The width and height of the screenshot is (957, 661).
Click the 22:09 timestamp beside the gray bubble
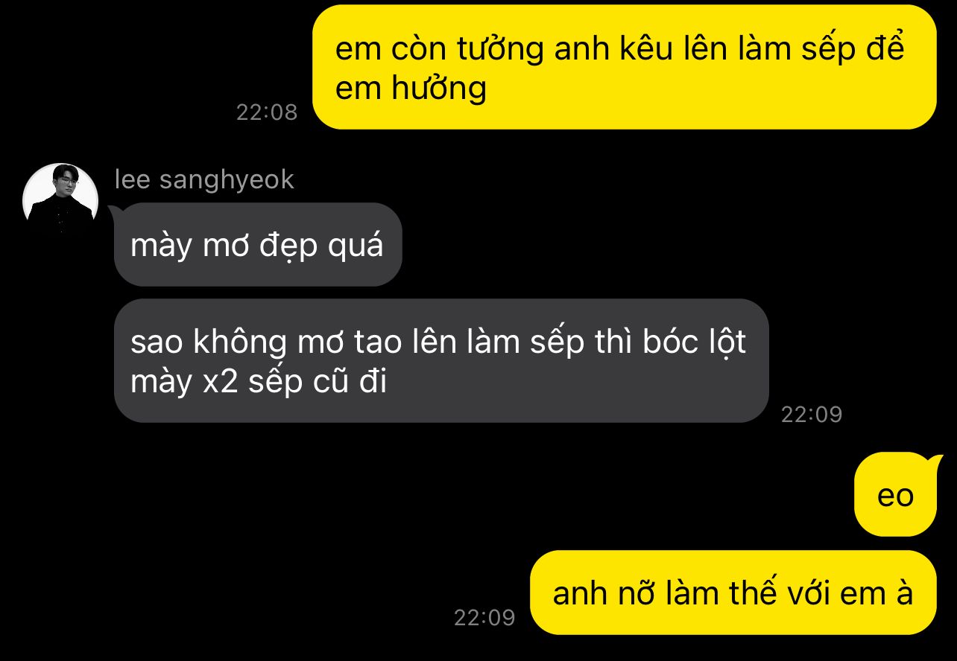tap(812, 415)
